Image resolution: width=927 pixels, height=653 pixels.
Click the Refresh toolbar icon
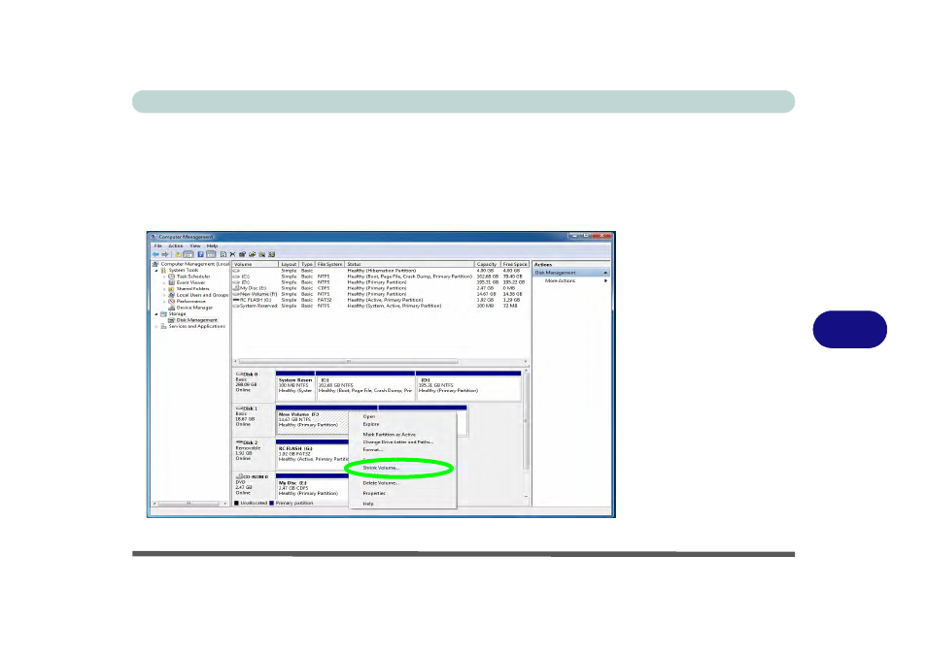[x=223, y=254]
